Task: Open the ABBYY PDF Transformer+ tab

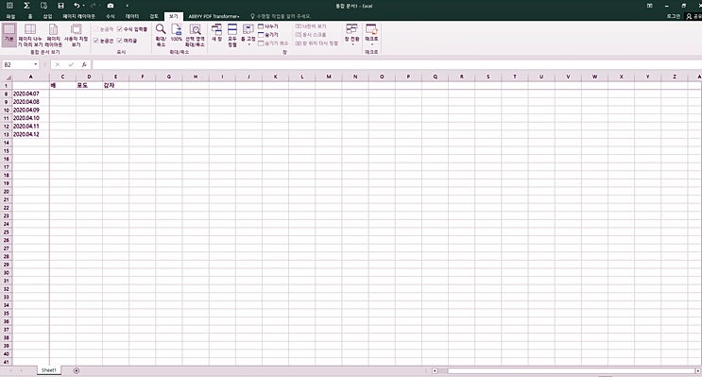Action: pos(214,16)
